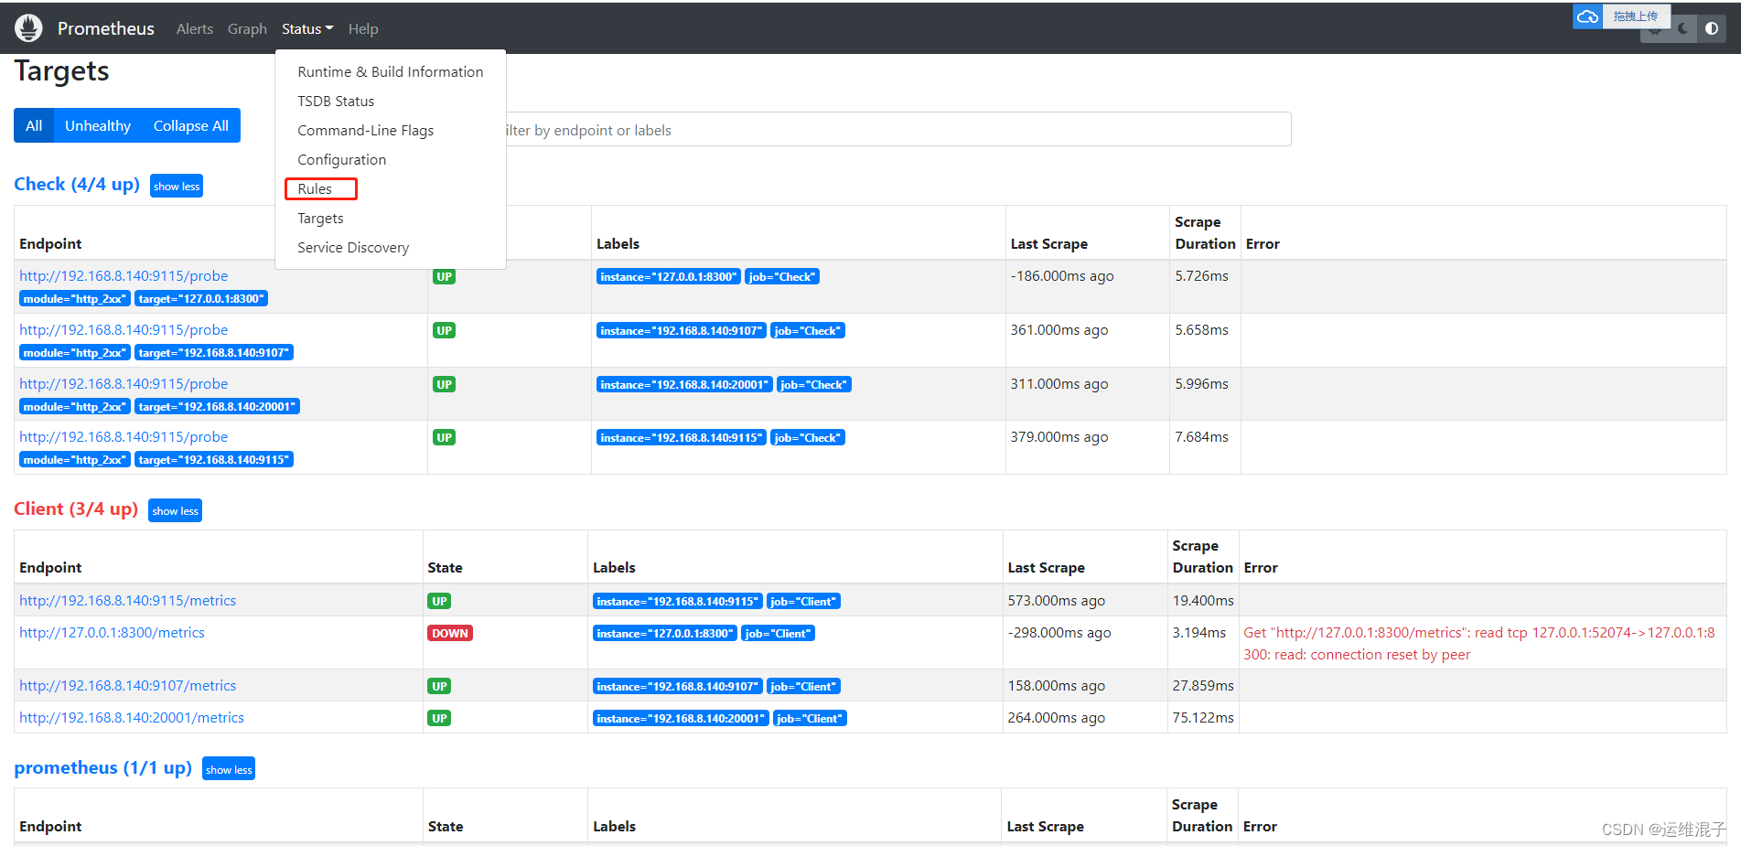
Task: Click UP badge for 192.168.8.140:20001/metrics
Action: coord(439,718)
